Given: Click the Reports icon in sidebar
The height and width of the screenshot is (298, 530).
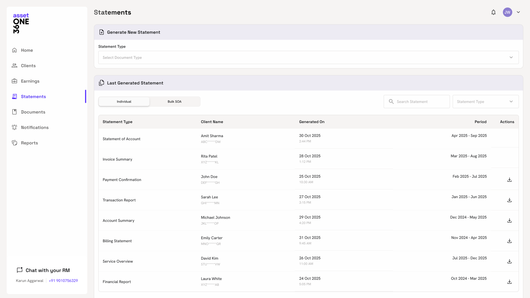Looking at the screenshot, I should 14,143.
